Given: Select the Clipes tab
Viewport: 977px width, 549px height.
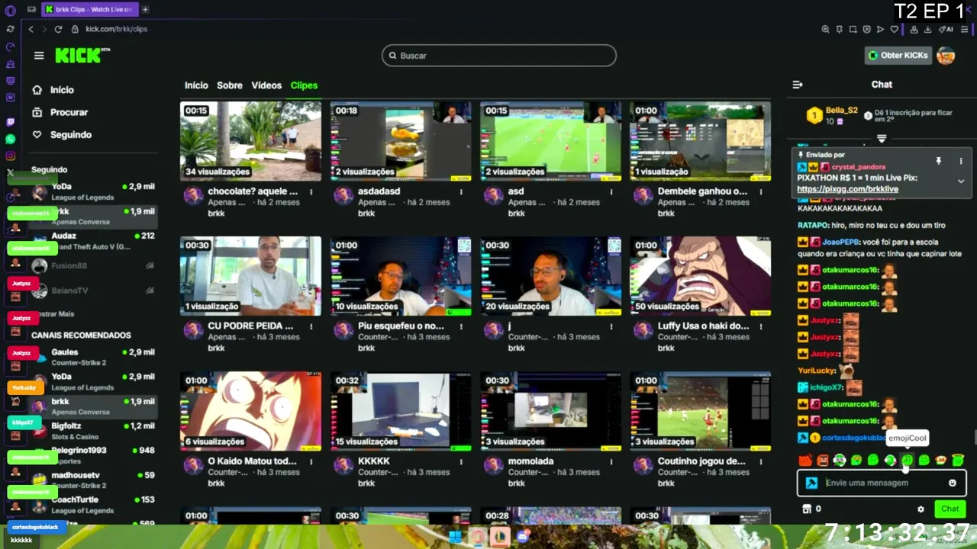Looking at the screenshot, I should [304, 85].
